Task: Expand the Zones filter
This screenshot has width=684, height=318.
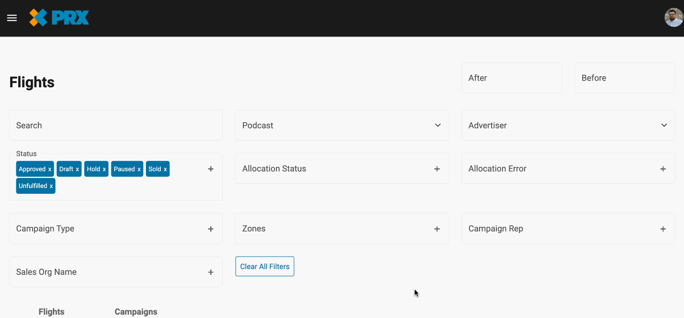Action: coord(437,229)
